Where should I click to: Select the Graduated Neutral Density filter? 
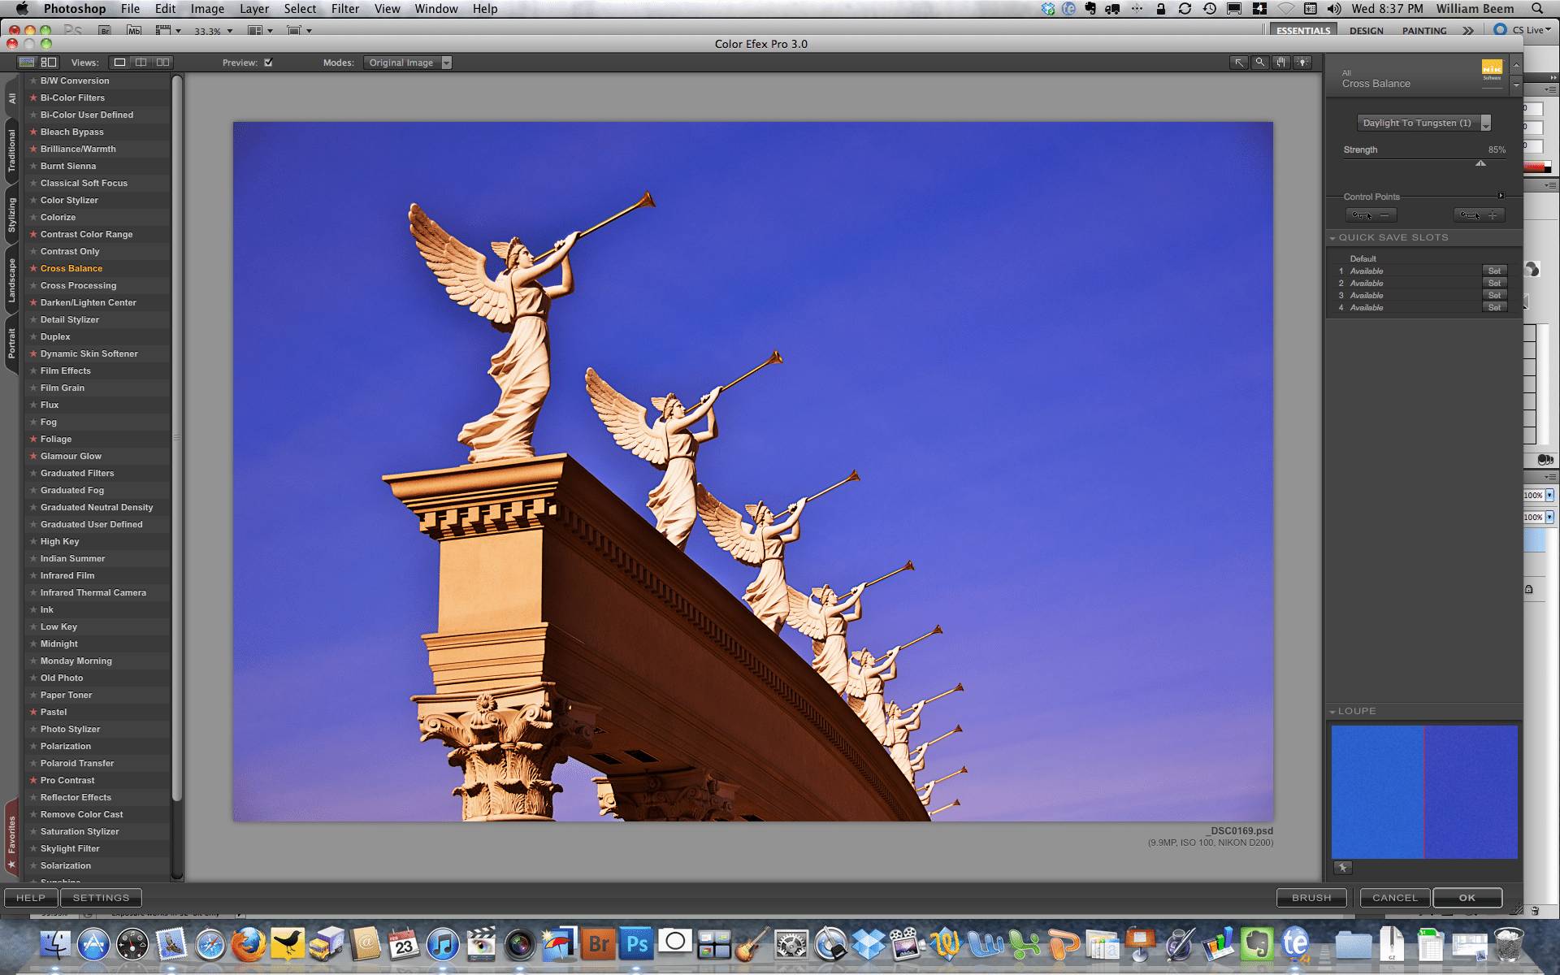tap(97, 507)
